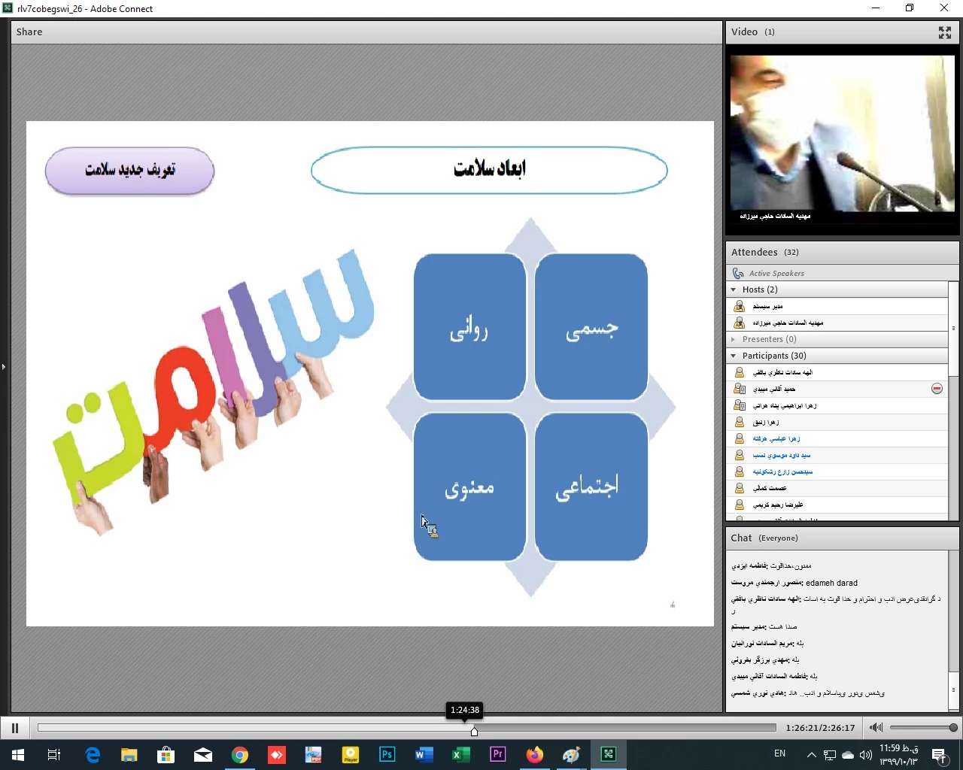Select first host in attendees list
The image size is (963, 770).
click(767, 306)
